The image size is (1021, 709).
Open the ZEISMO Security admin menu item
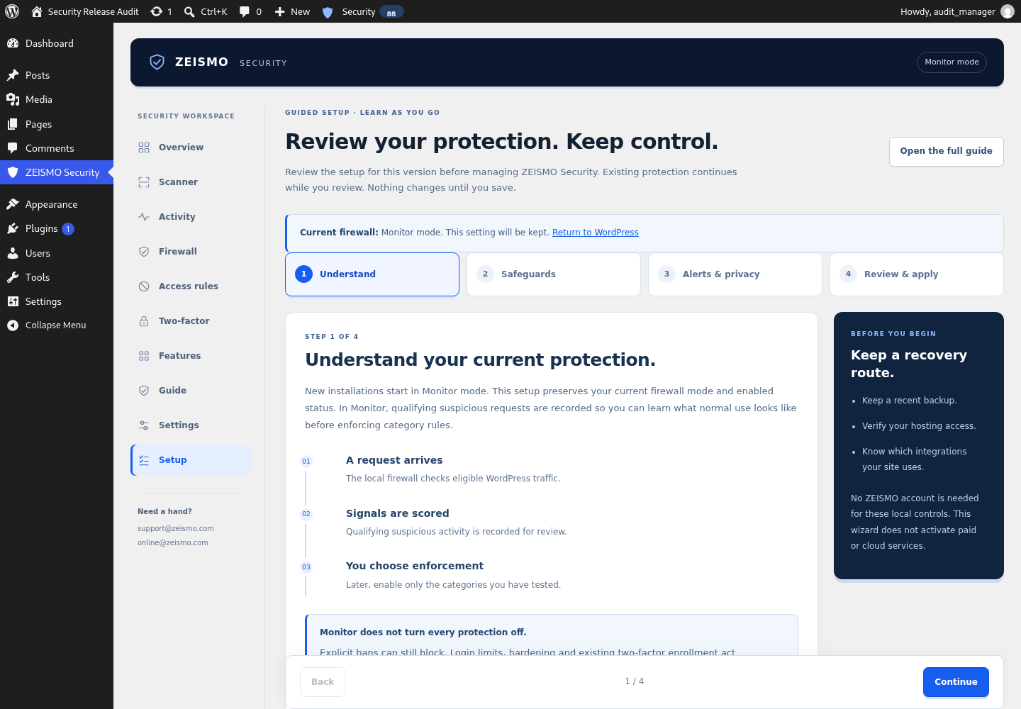(57, 172)
